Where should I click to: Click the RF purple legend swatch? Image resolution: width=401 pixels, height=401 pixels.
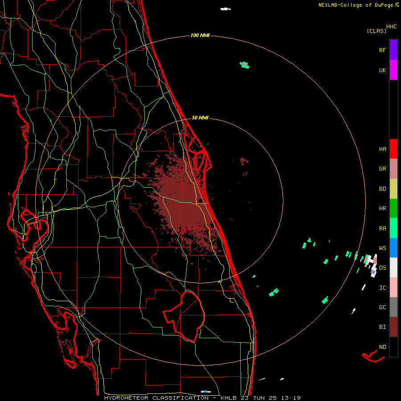(393, 50)
